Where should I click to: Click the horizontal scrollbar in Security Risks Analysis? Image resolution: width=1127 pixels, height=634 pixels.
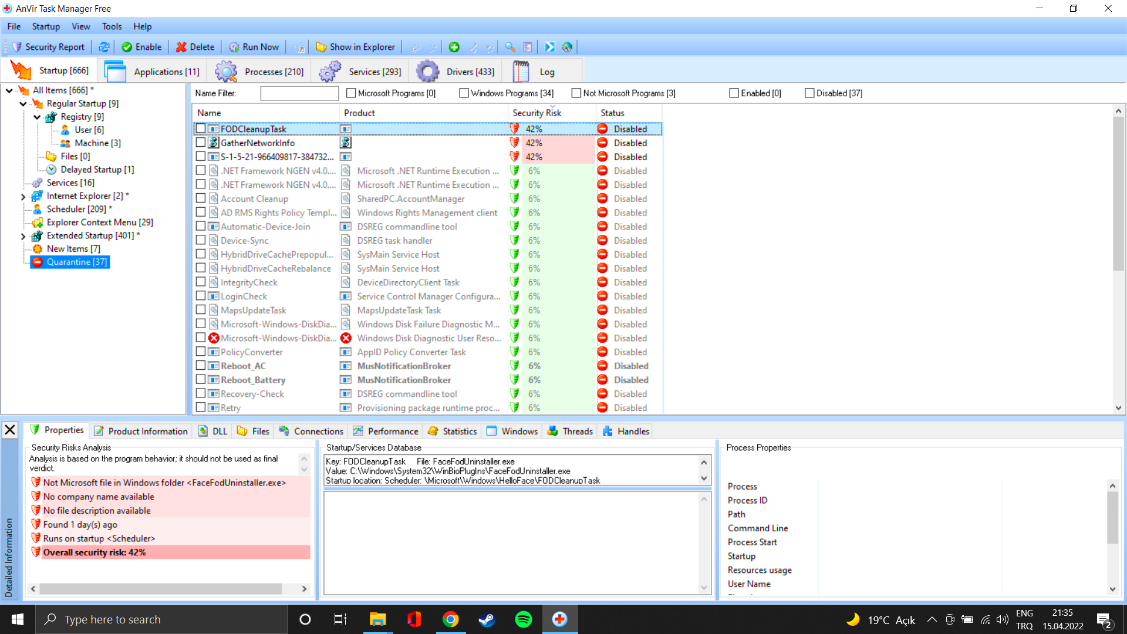click(160, 588)
